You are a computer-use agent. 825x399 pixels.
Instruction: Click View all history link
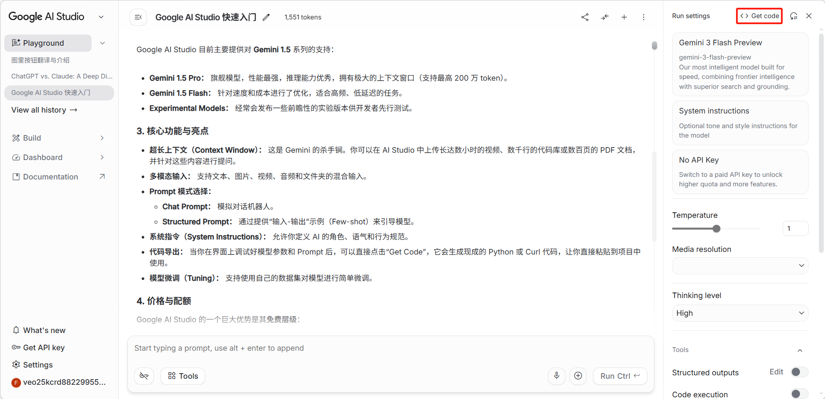tap(44, 110)
